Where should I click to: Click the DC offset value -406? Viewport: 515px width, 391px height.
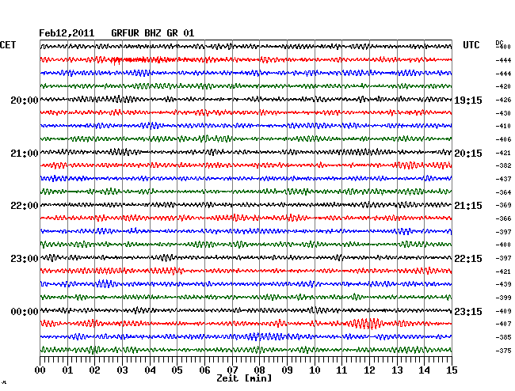503,139
